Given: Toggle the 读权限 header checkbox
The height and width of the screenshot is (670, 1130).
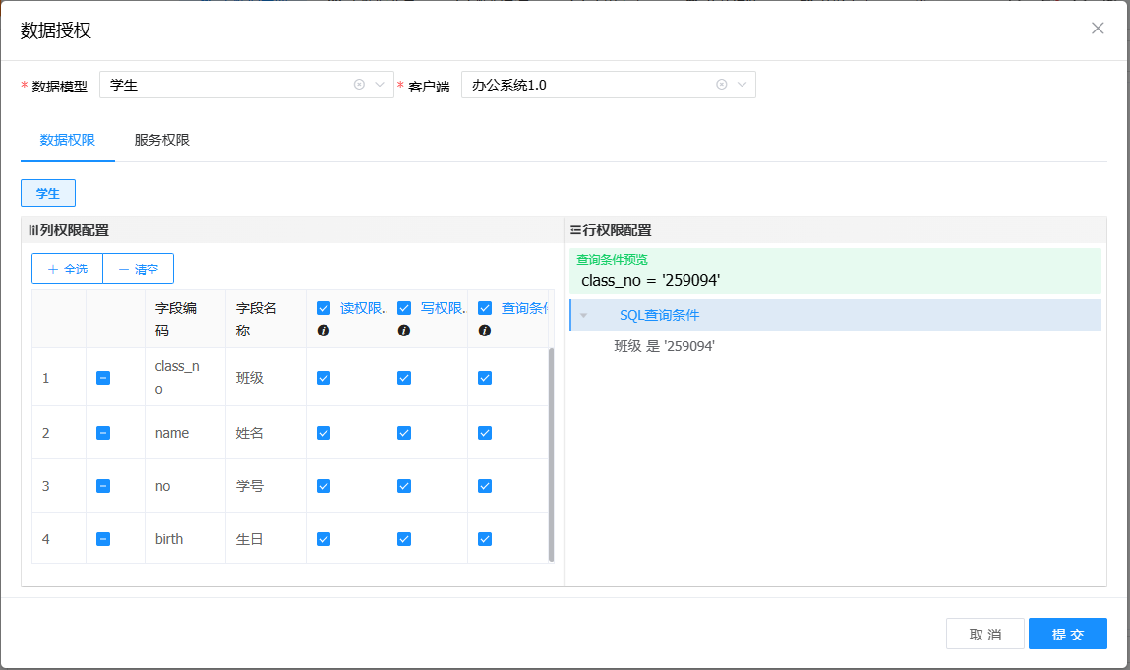Looking at the screenshot, I should [324, 308].
